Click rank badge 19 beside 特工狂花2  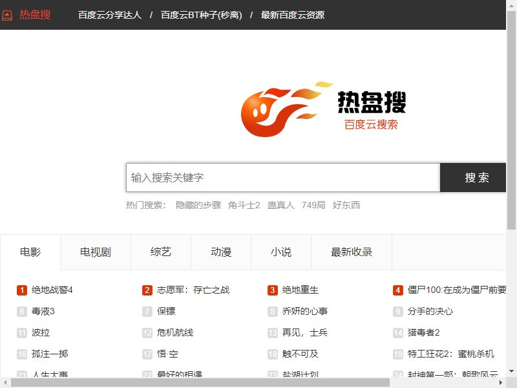click(398, 354)
